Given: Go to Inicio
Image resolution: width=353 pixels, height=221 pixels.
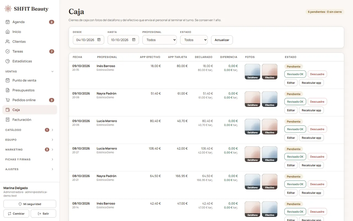Looking at the screenshot, I should [x=30, y=32].
